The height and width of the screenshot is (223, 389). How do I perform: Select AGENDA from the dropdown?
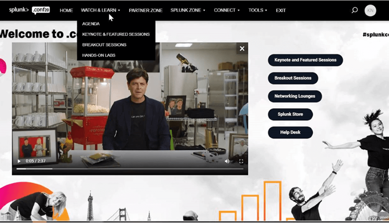(91, 24)
